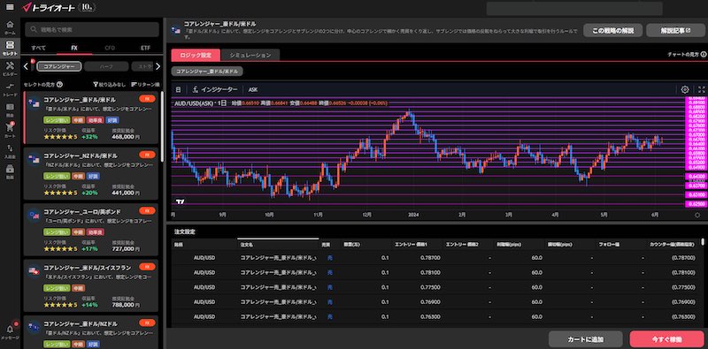The image size is (708, 349).
Task: Switch to シミュレーション tab
Action: click(x=250, y=55)
